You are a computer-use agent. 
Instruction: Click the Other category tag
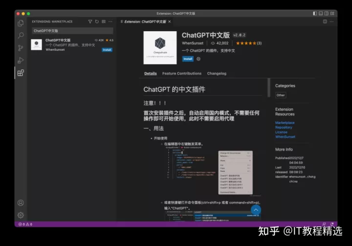click(281, 95)
